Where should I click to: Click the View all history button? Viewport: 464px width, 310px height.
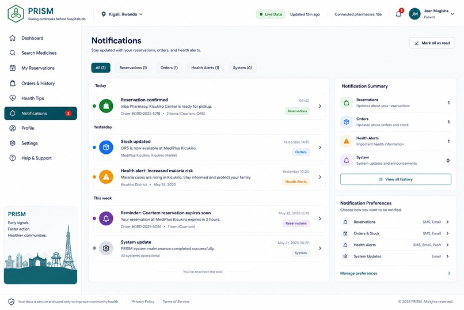(395, 179)
